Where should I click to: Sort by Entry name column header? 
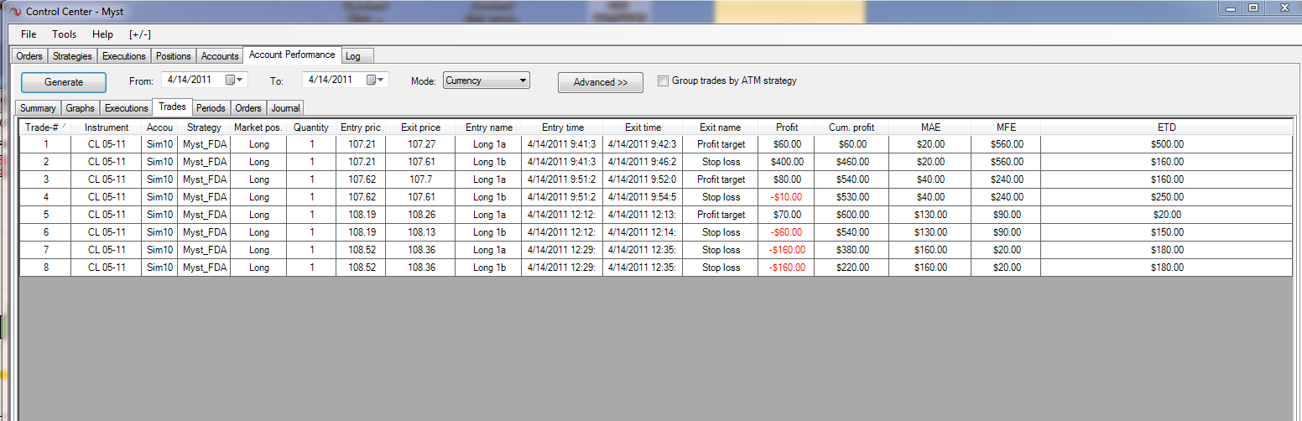[x=489, y=127]
